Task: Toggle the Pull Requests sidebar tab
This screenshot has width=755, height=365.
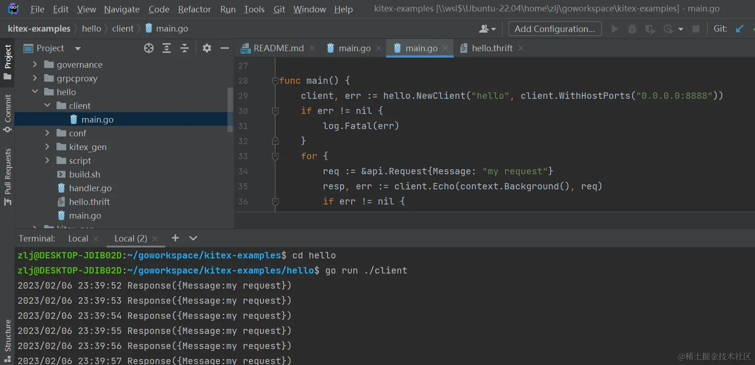Action: [7, 177]
